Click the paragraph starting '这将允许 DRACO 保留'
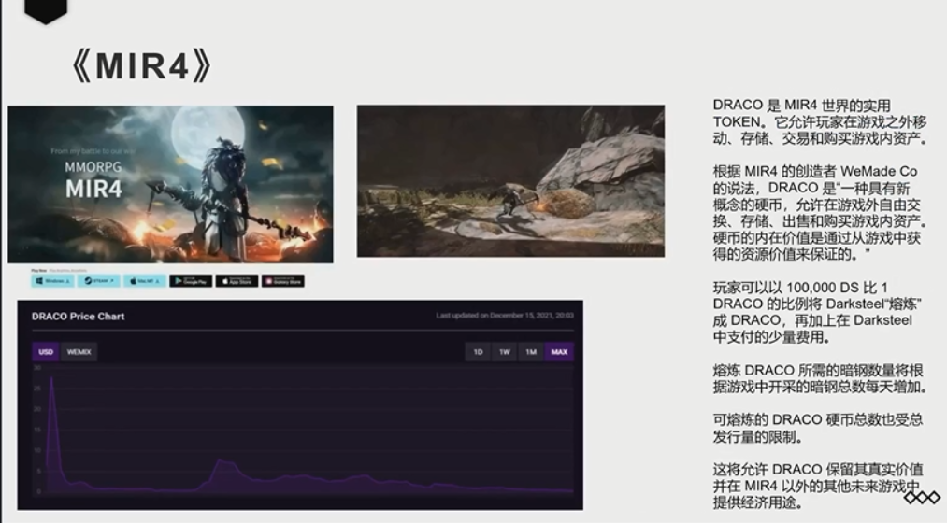This screenshot has height=523, width=947. click(818, 486)
